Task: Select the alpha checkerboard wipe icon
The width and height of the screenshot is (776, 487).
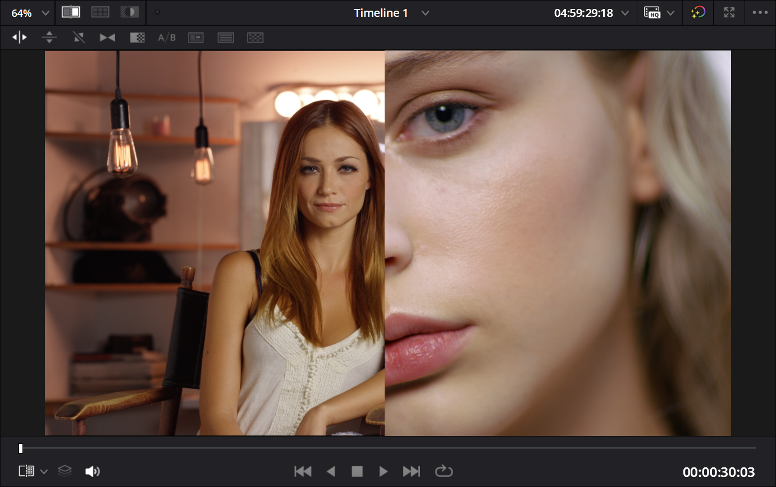Action: click(x=137, y=38)
